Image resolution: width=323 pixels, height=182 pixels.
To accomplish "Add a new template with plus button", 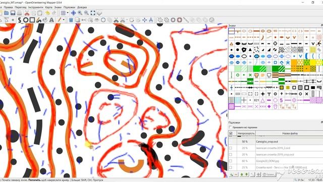I will click(x=232, y=174).
